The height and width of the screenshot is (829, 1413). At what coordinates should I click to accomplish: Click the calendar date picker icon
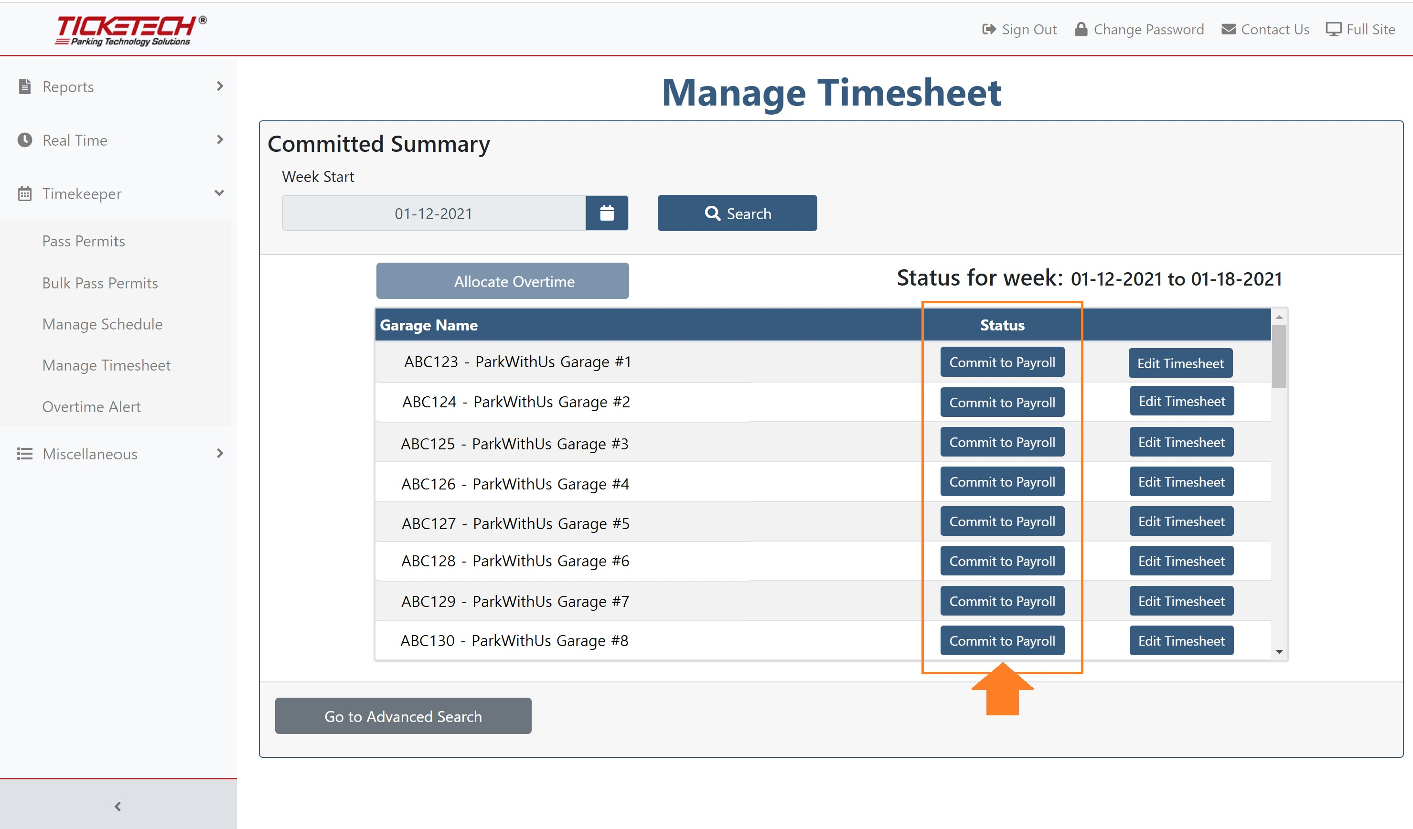click(x=607, y=213)
